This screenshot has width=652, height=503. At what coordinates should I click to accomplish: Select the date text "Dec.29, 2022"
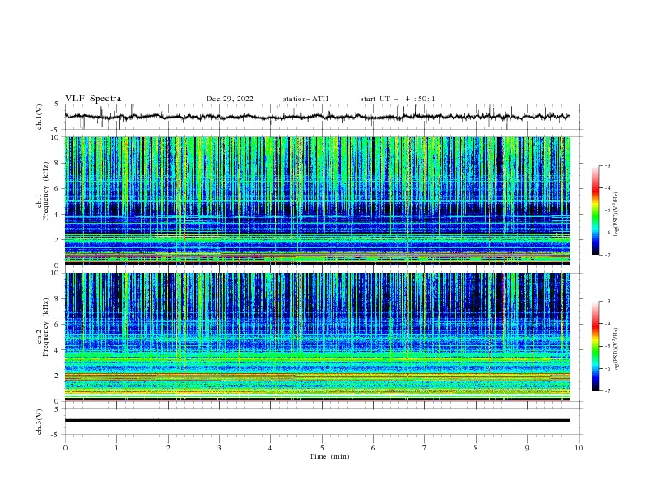tap(230, 99)
